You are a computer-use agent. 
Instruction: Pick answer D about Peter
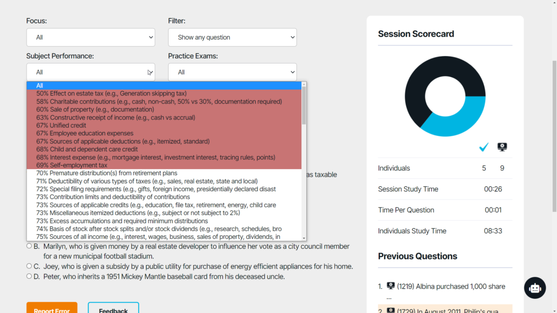coord(29,276)
